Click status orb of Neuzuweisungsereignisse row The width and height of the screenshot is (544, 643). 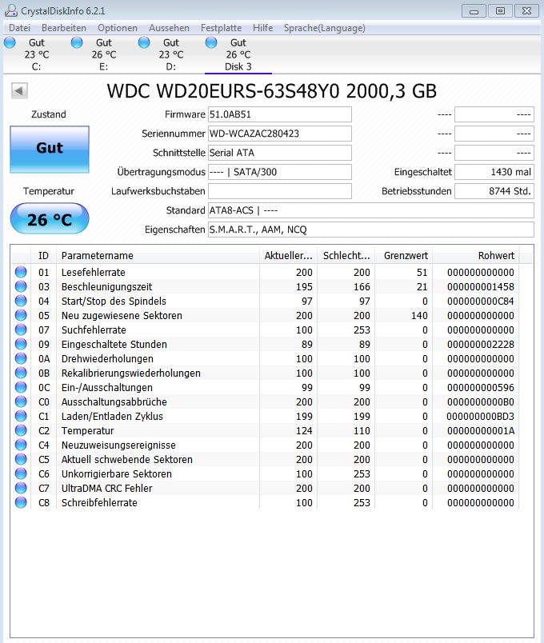pos(21,445)
